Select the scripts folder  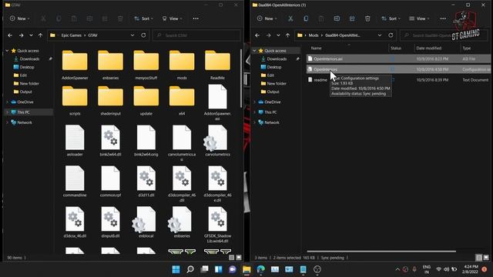coord(75,101)
